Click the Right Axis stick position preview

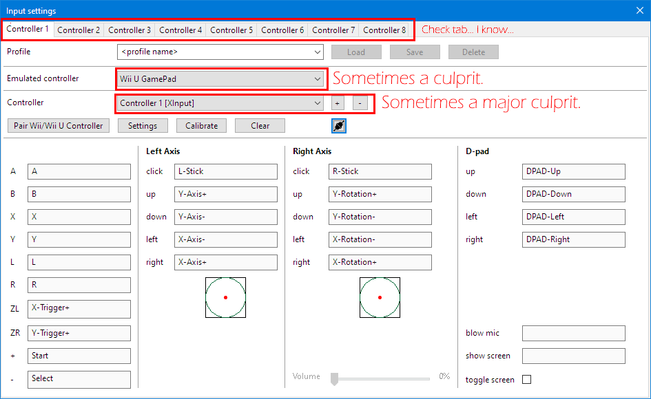(x=380, y=297)
